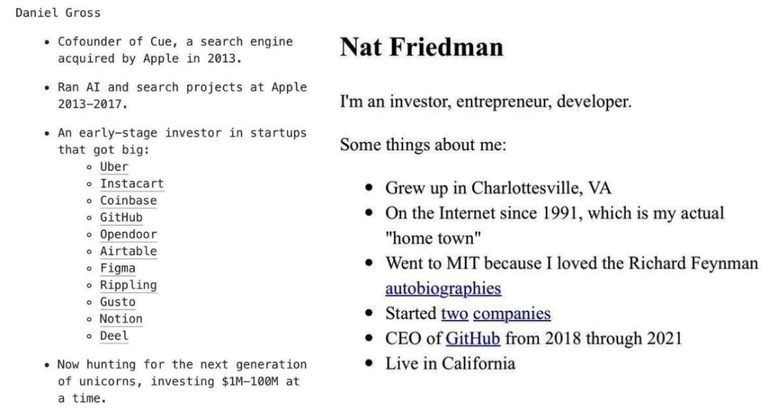
Task: Open the "companies" link
Action: (512, 314)
